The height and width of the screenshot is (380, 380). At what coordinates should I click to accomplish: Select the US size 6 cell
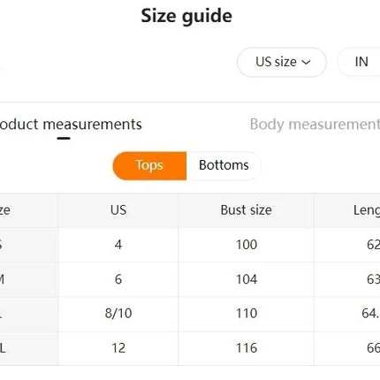point(118,279)
